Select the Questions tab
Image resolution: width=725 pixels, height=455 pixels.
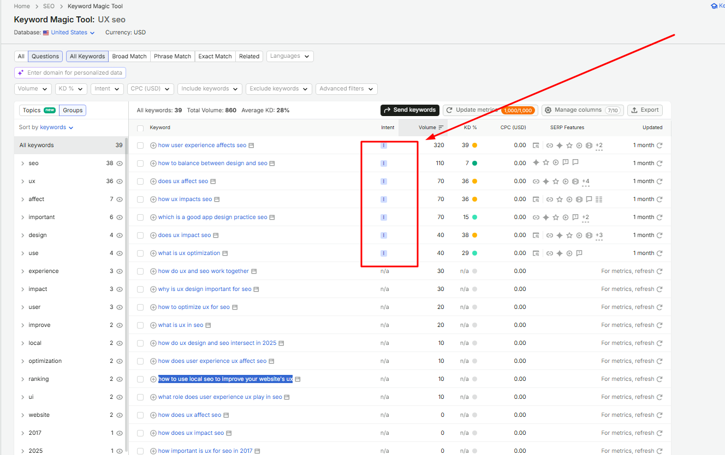point(45,56)
